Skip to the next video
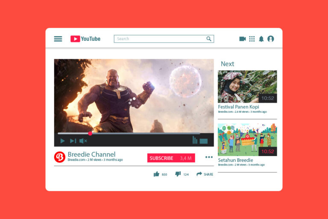 click(x=73, y=141)
